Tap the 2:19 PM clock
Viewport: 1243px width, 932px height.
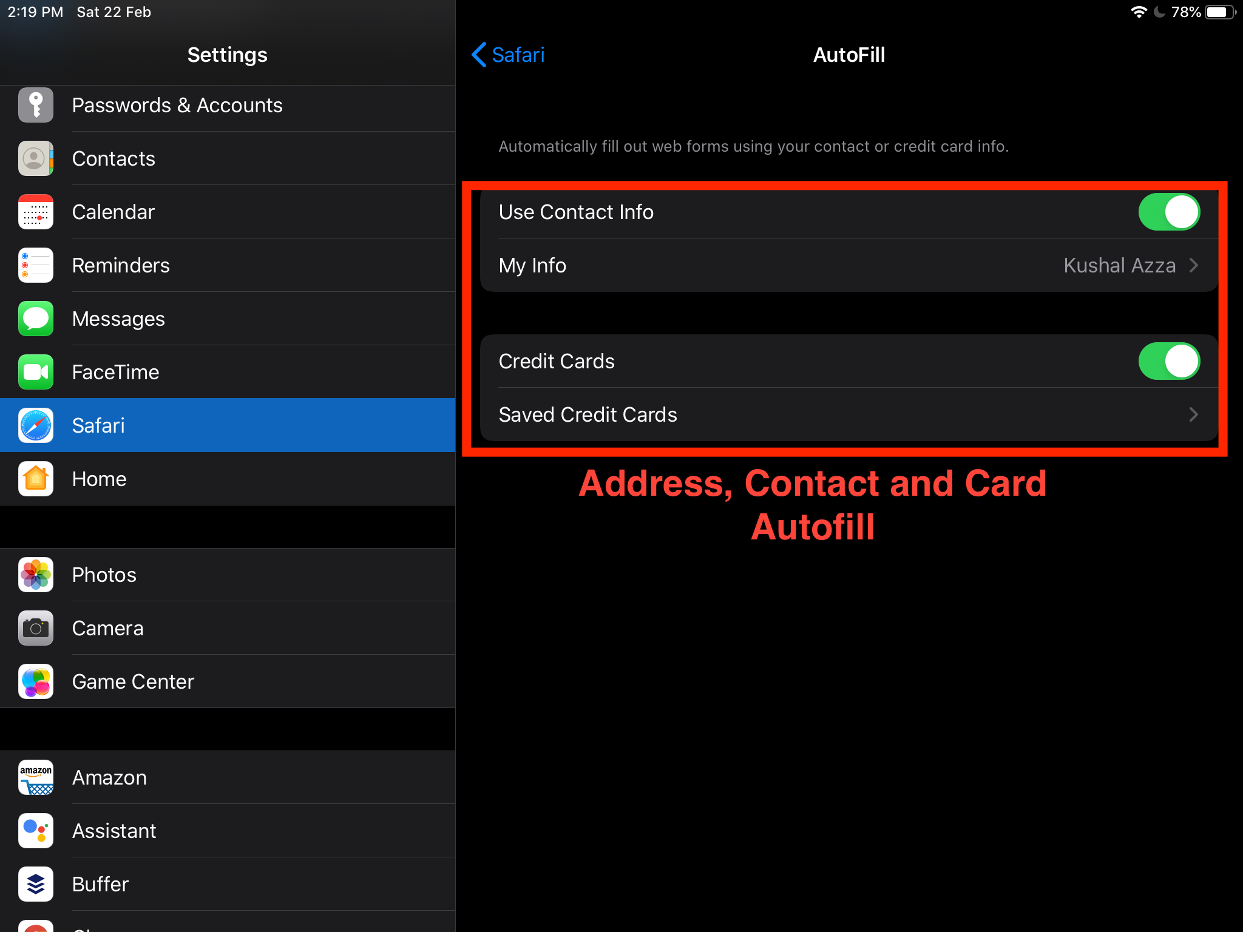(35, 12)
